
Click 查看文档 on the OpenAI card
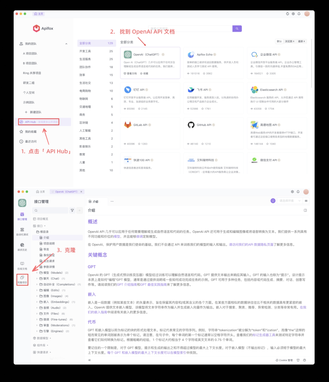point(130,74)
